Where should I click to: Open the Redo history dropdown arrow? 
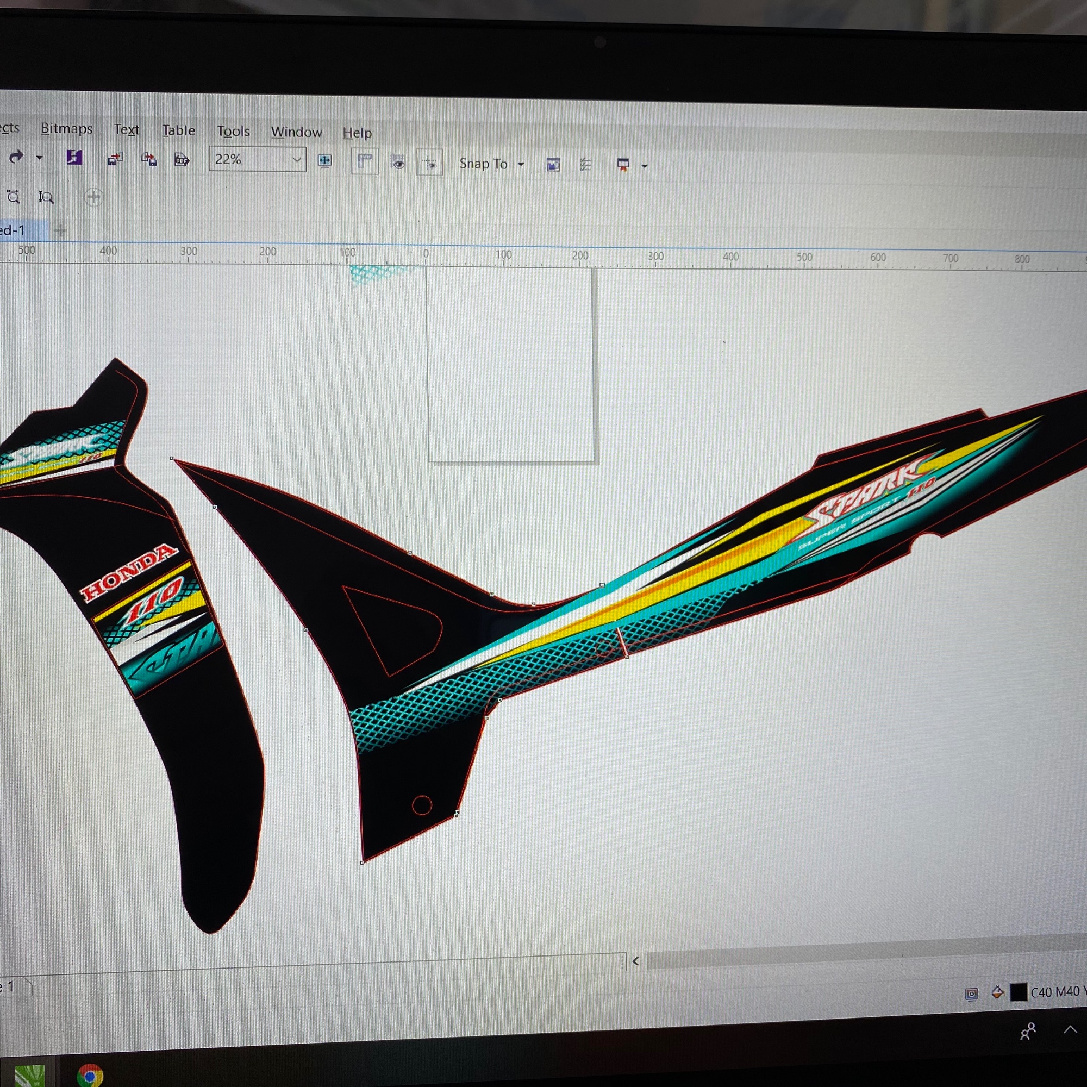(39, 158)
